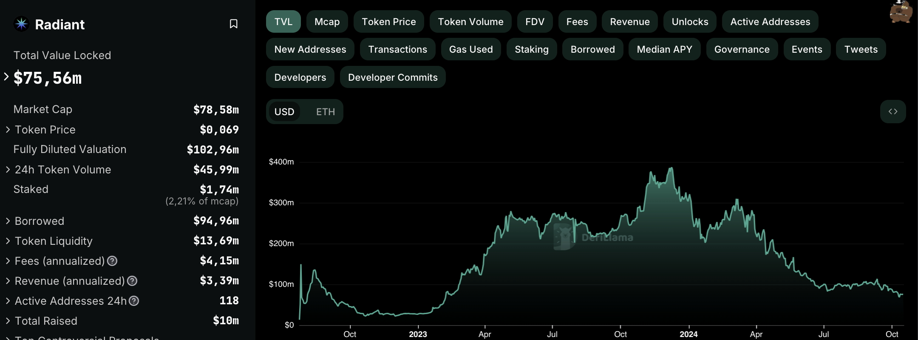Enable Token Volume on chart
918x340 pixels.
471,22
